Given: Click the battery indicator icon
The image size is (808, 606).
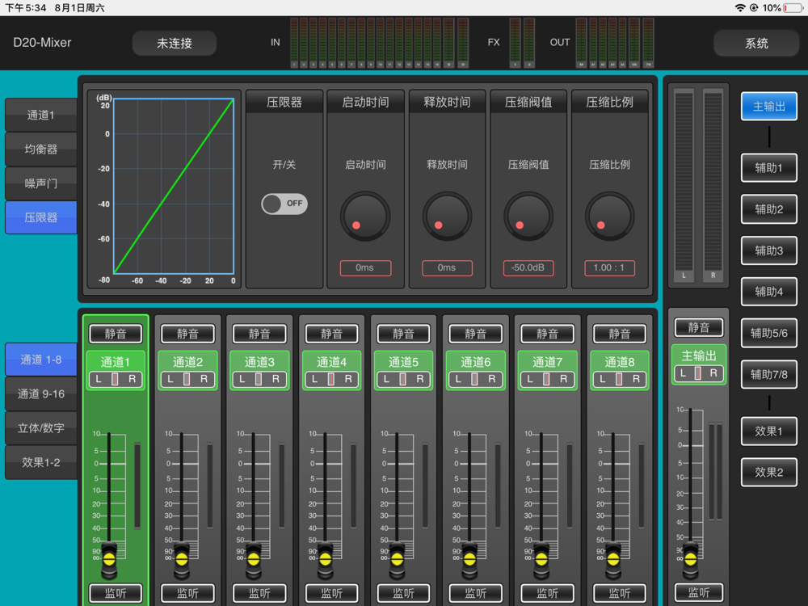Looking at the screenshot, I should point(793,8).
